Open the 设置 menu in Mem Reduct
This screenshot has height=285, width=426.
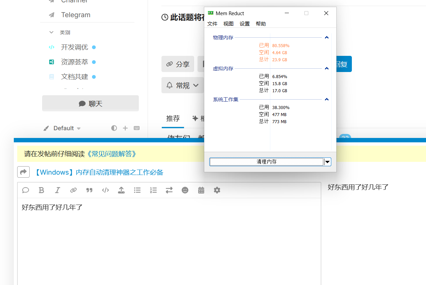pos(245,24)
